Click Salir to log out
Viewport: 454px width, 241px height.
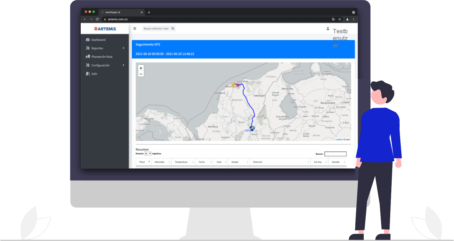[94, 74]
